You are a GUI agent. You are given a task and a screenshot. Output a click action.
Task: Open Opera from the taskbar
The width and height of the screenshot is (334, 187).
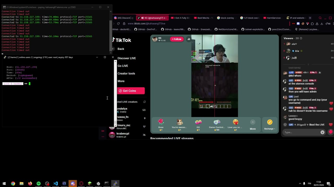pyautogui.click(x=81, y=184)
